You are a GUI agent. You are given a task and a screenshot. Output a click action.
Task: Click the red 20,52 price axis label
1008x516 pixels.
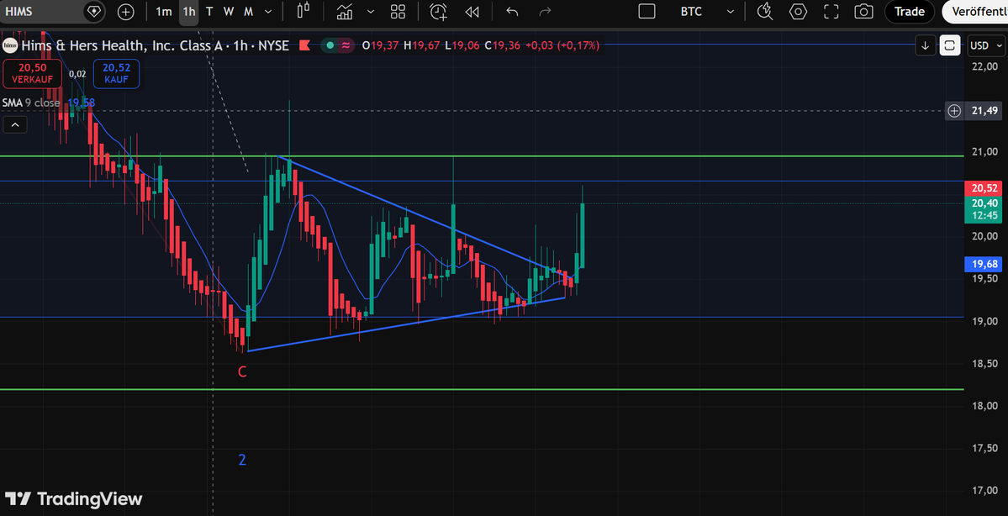click(984, 188)
